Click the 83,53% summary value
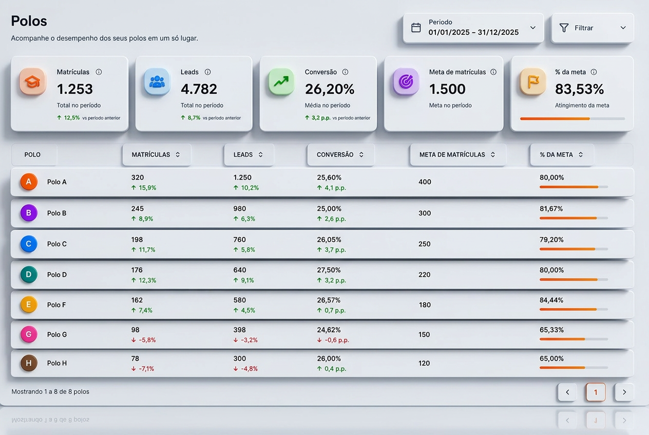Viewport: 649px width, 435px height. tap(580, 89)
